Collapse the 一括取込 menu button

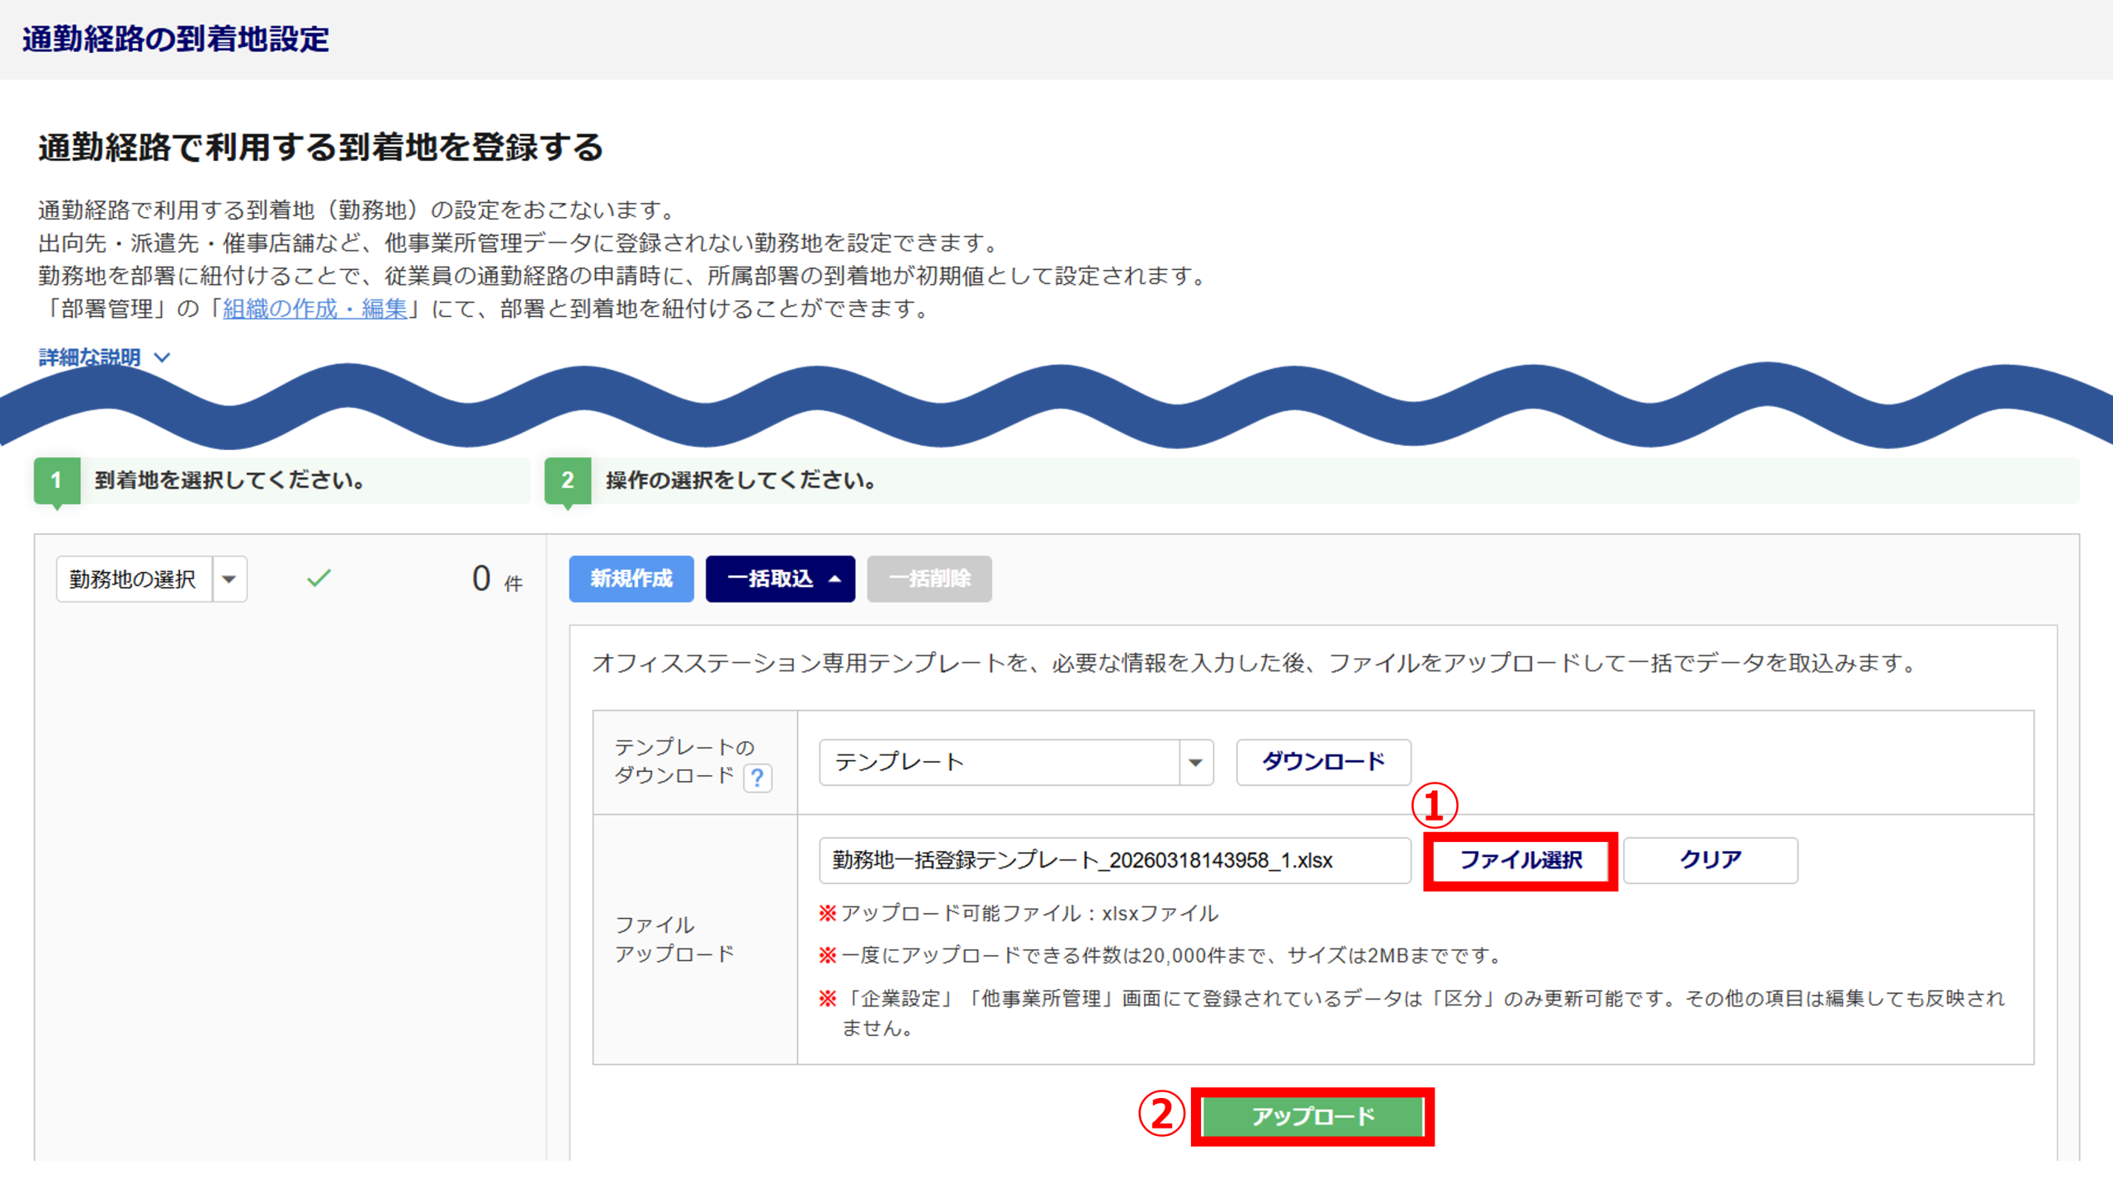click(779, 579)
